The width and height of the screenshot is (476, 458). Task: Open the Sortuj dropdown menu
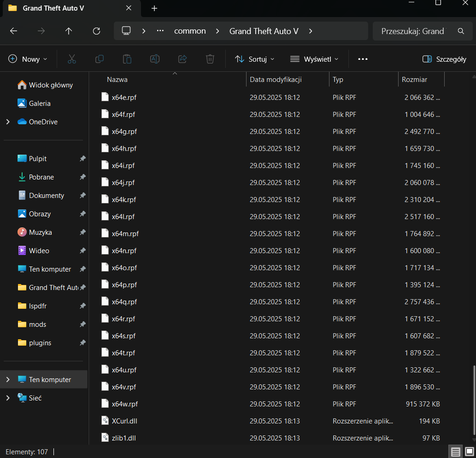coord(254,59)
